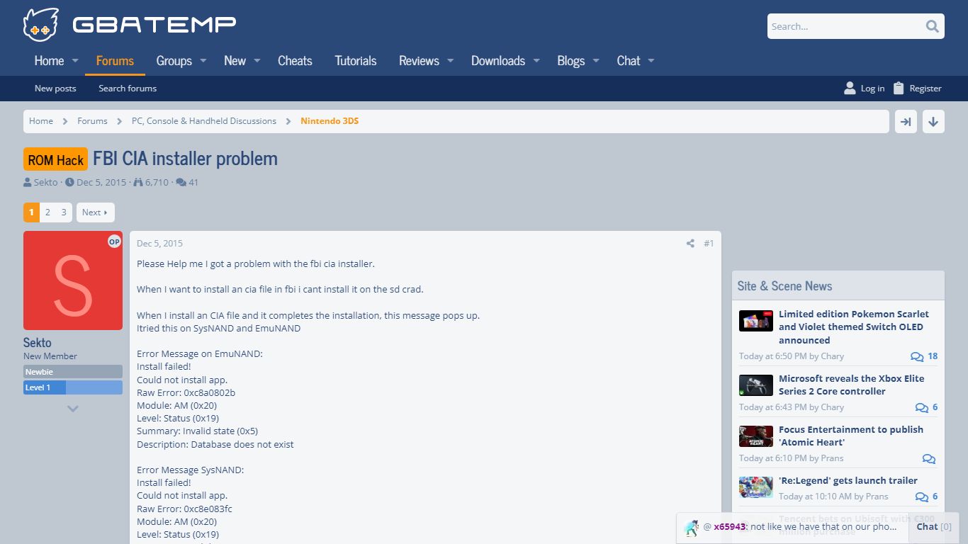Open 'Focus Entertainment to publish' headline
This screenshot has width=968, height=544.
851,436
